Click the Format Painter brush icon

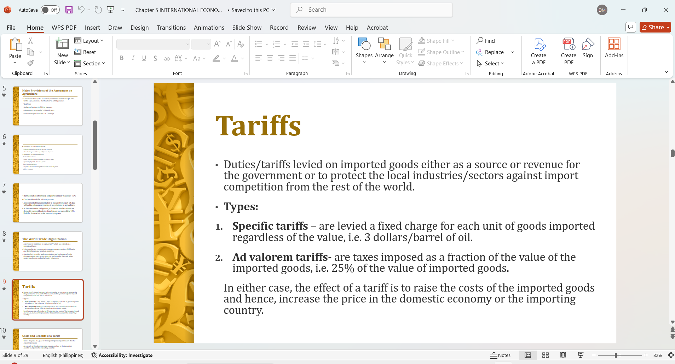(x=31, y=63)
